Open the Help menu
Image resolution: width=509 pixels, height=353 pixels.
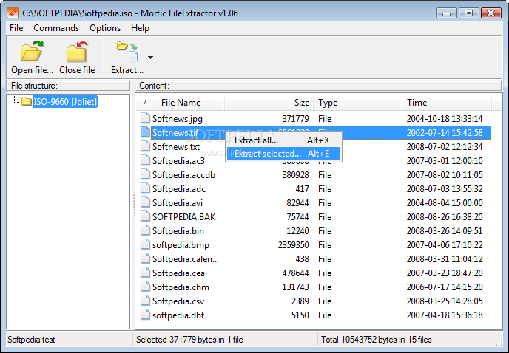click(140, 28)
